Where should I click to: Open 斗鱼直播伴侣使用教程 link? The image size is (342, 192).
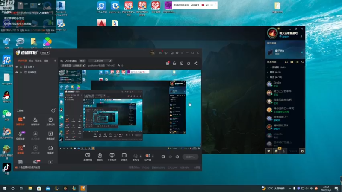29,167
